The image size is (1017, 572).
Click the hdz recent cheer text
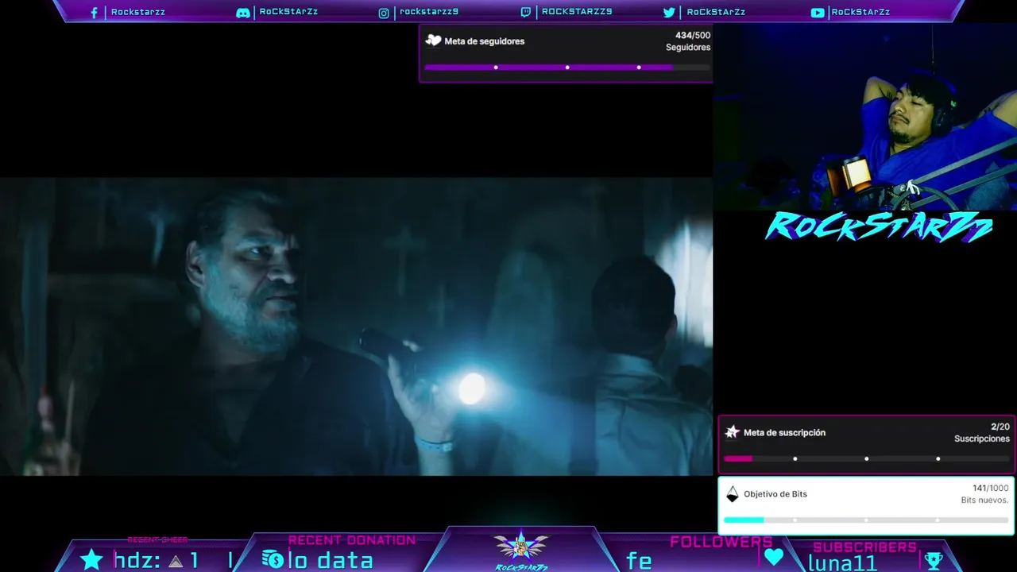tap(156, 561)
